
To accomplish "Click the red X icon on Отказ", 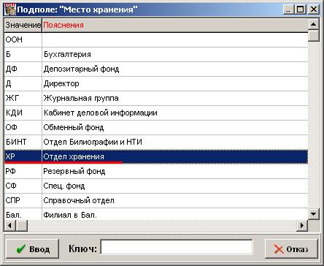I will [279, 249].
